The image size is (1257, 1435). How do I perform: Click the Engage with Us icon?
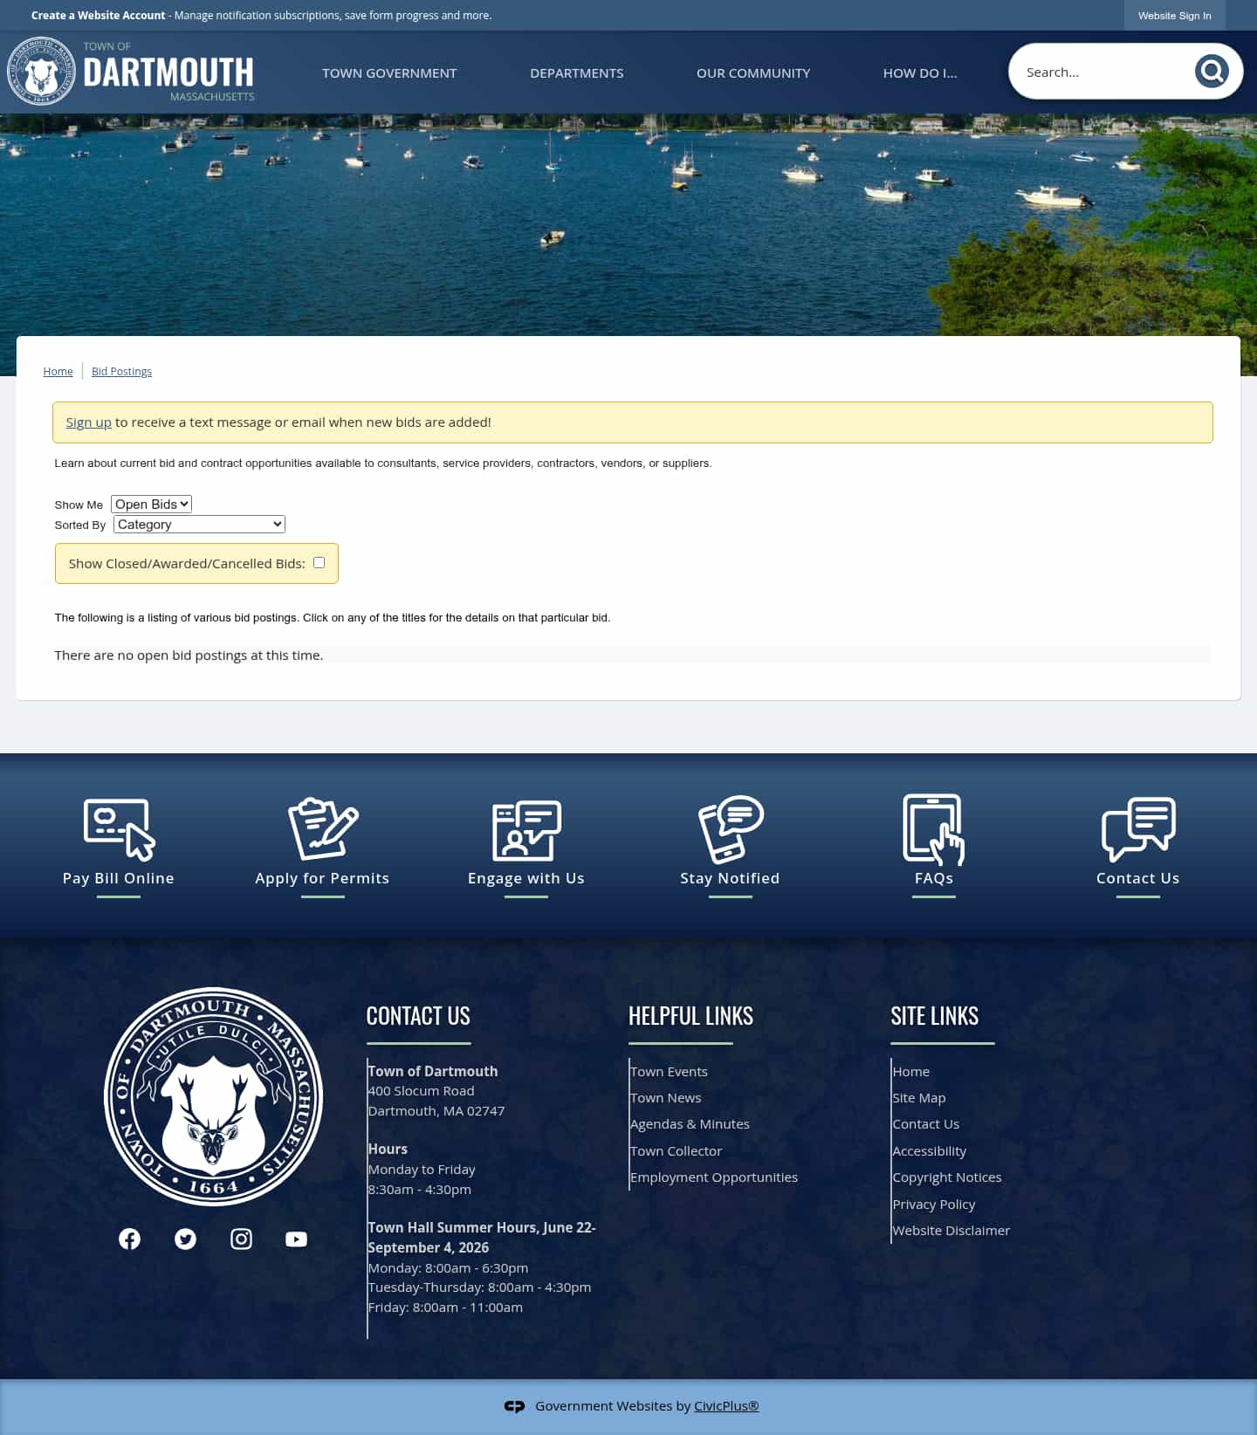(x=526, y=830)
